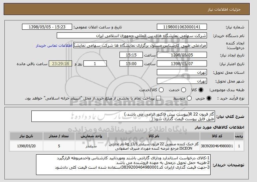
Task: Click the unit cell سیلندر
Action: (91, 146)
